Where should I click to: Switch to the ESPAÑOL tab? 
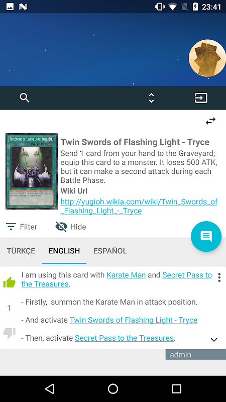110,251
